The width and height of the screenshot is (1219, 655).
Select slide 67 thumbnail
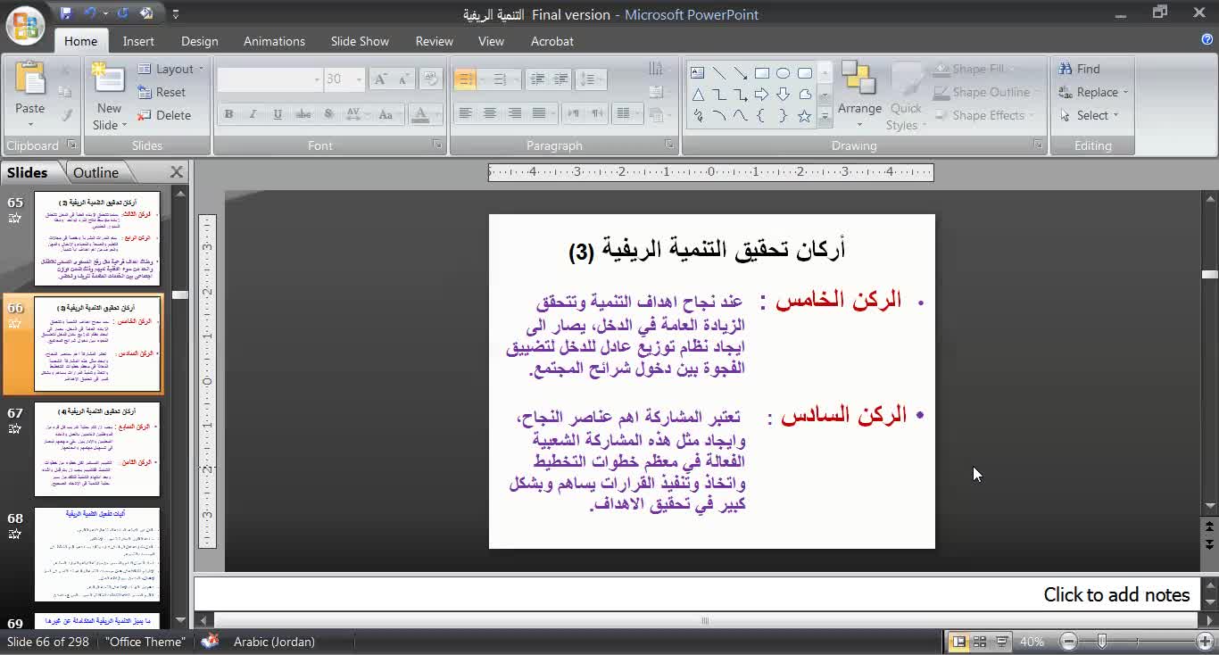coord(97,449)
